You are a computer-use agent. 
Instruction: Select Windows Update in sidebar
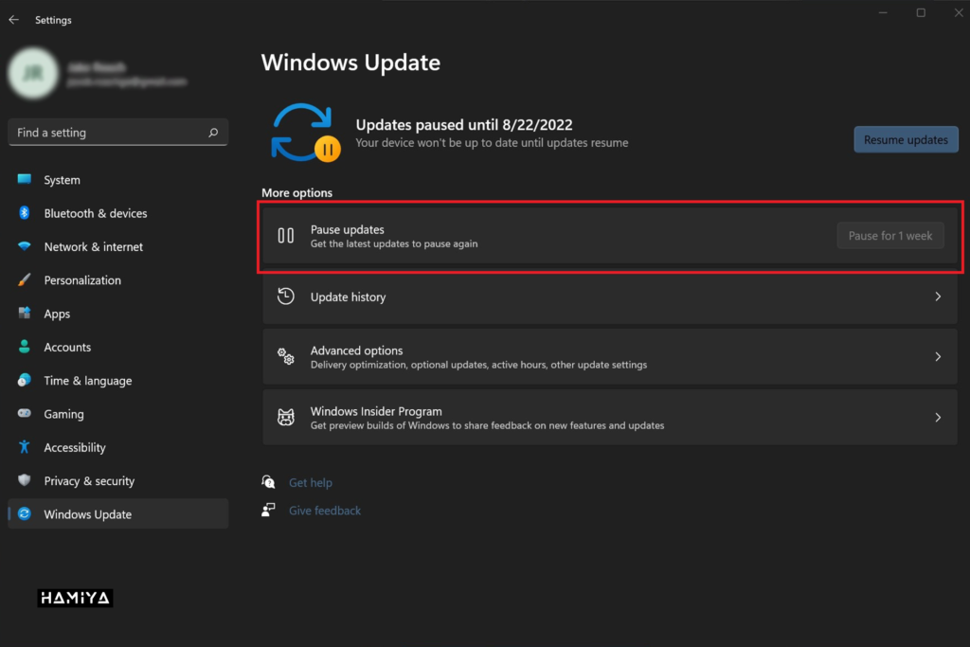pos(117,514)
